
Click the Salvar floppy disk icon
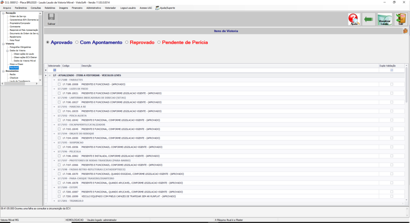coord(51,18)
